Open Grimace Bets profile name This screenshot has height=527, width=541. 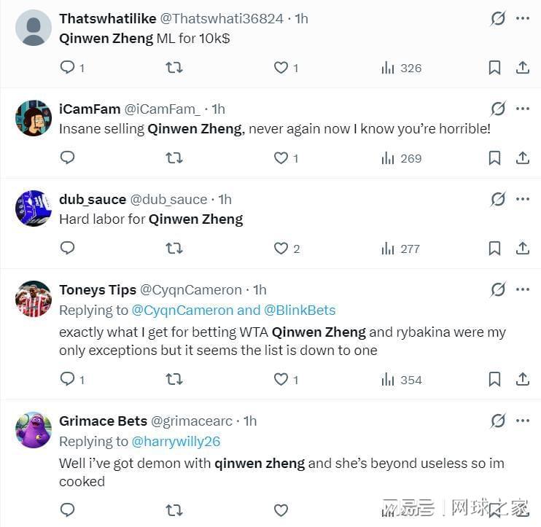point(103,421)
